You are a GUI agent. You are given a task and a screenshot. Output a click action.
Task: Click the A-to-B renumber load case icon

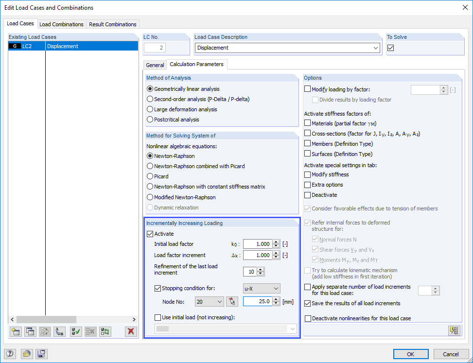[60, 331]
